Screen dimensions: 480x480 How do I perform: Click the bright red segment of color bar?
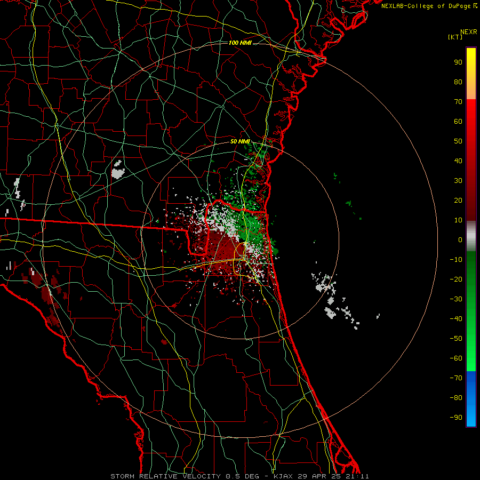pos(471,160)
